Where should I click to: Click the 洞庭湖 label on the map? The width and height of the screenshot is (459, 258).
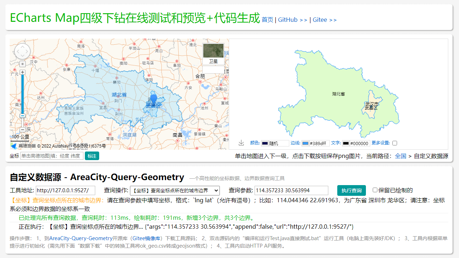(x=129, y=135)
